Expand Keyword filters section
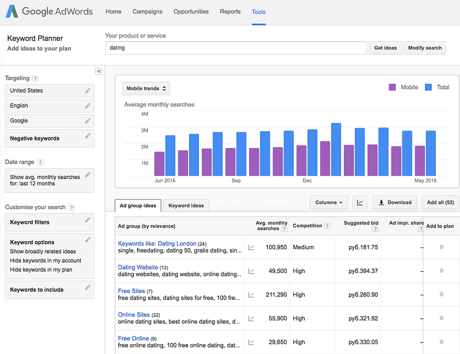This screenshot has width=460, height=354. [49, 222]
